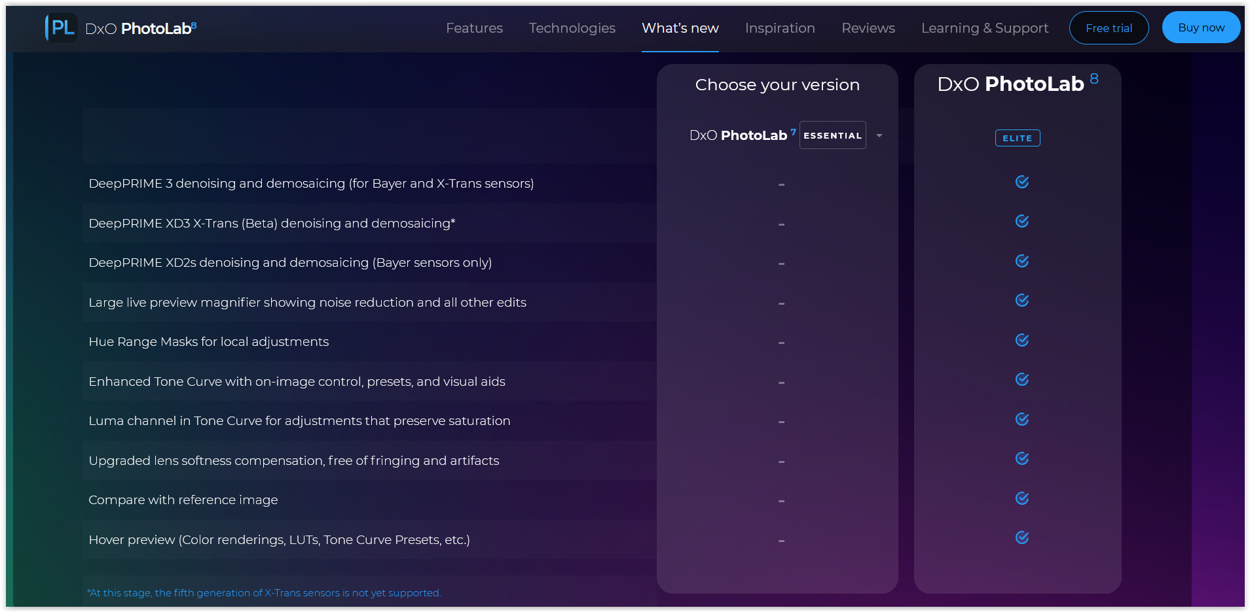This screenshot has height=612, width=1250.
Task: Click the DxO PhotoLab 8 card title
Action: [x=1018, y=84]
